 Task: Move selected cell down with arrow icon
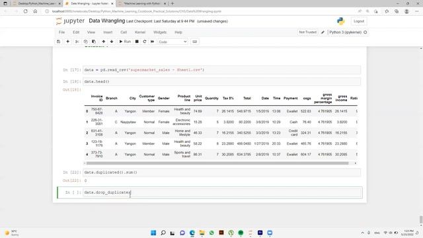coord(112,42)
